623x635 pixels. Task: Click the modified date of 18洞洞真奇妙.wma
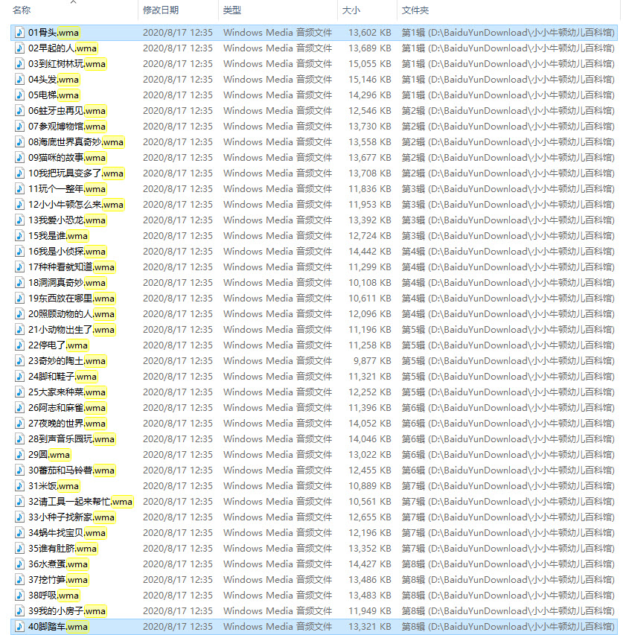(x=177, y=283)
